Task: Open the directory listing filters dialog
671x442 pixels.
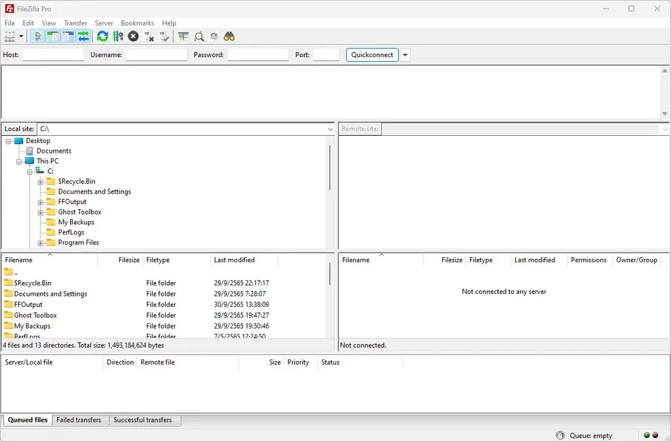Action: (183, 37)
